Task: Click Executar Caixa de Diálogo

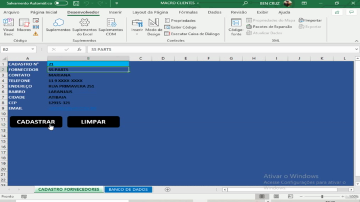Action: pyautogui.click(x=192, y=34)
